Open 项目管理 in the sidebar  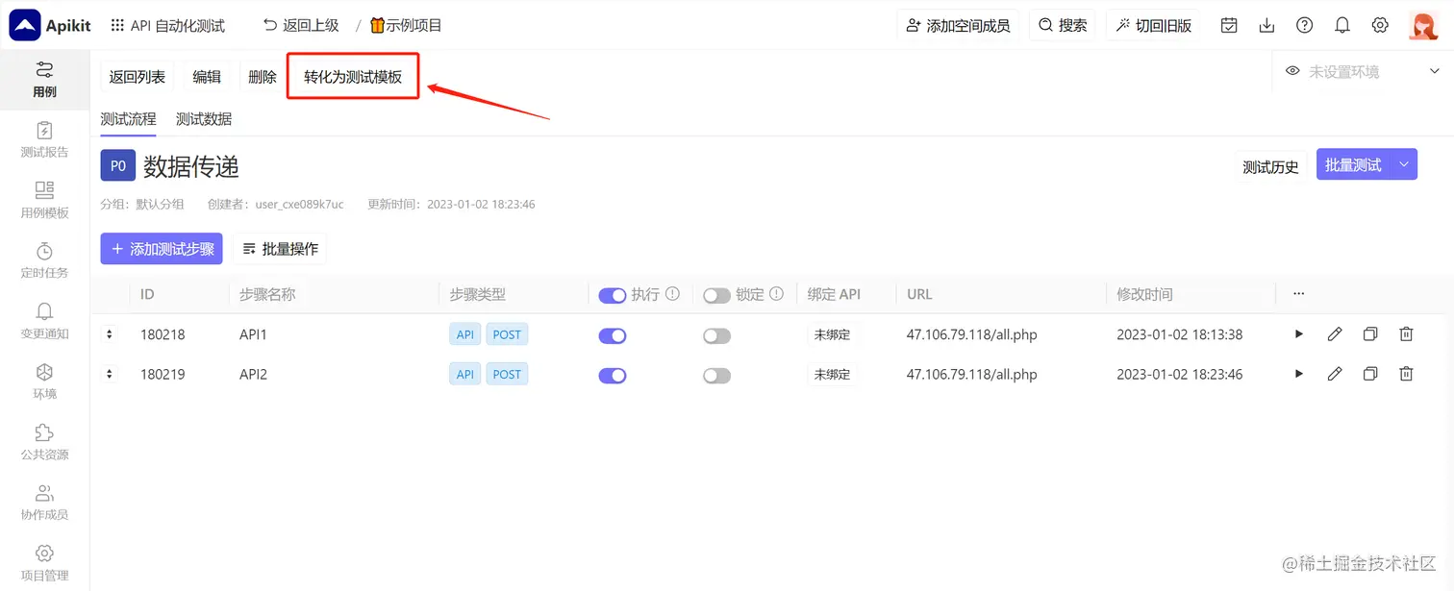[x=44, y=563]
